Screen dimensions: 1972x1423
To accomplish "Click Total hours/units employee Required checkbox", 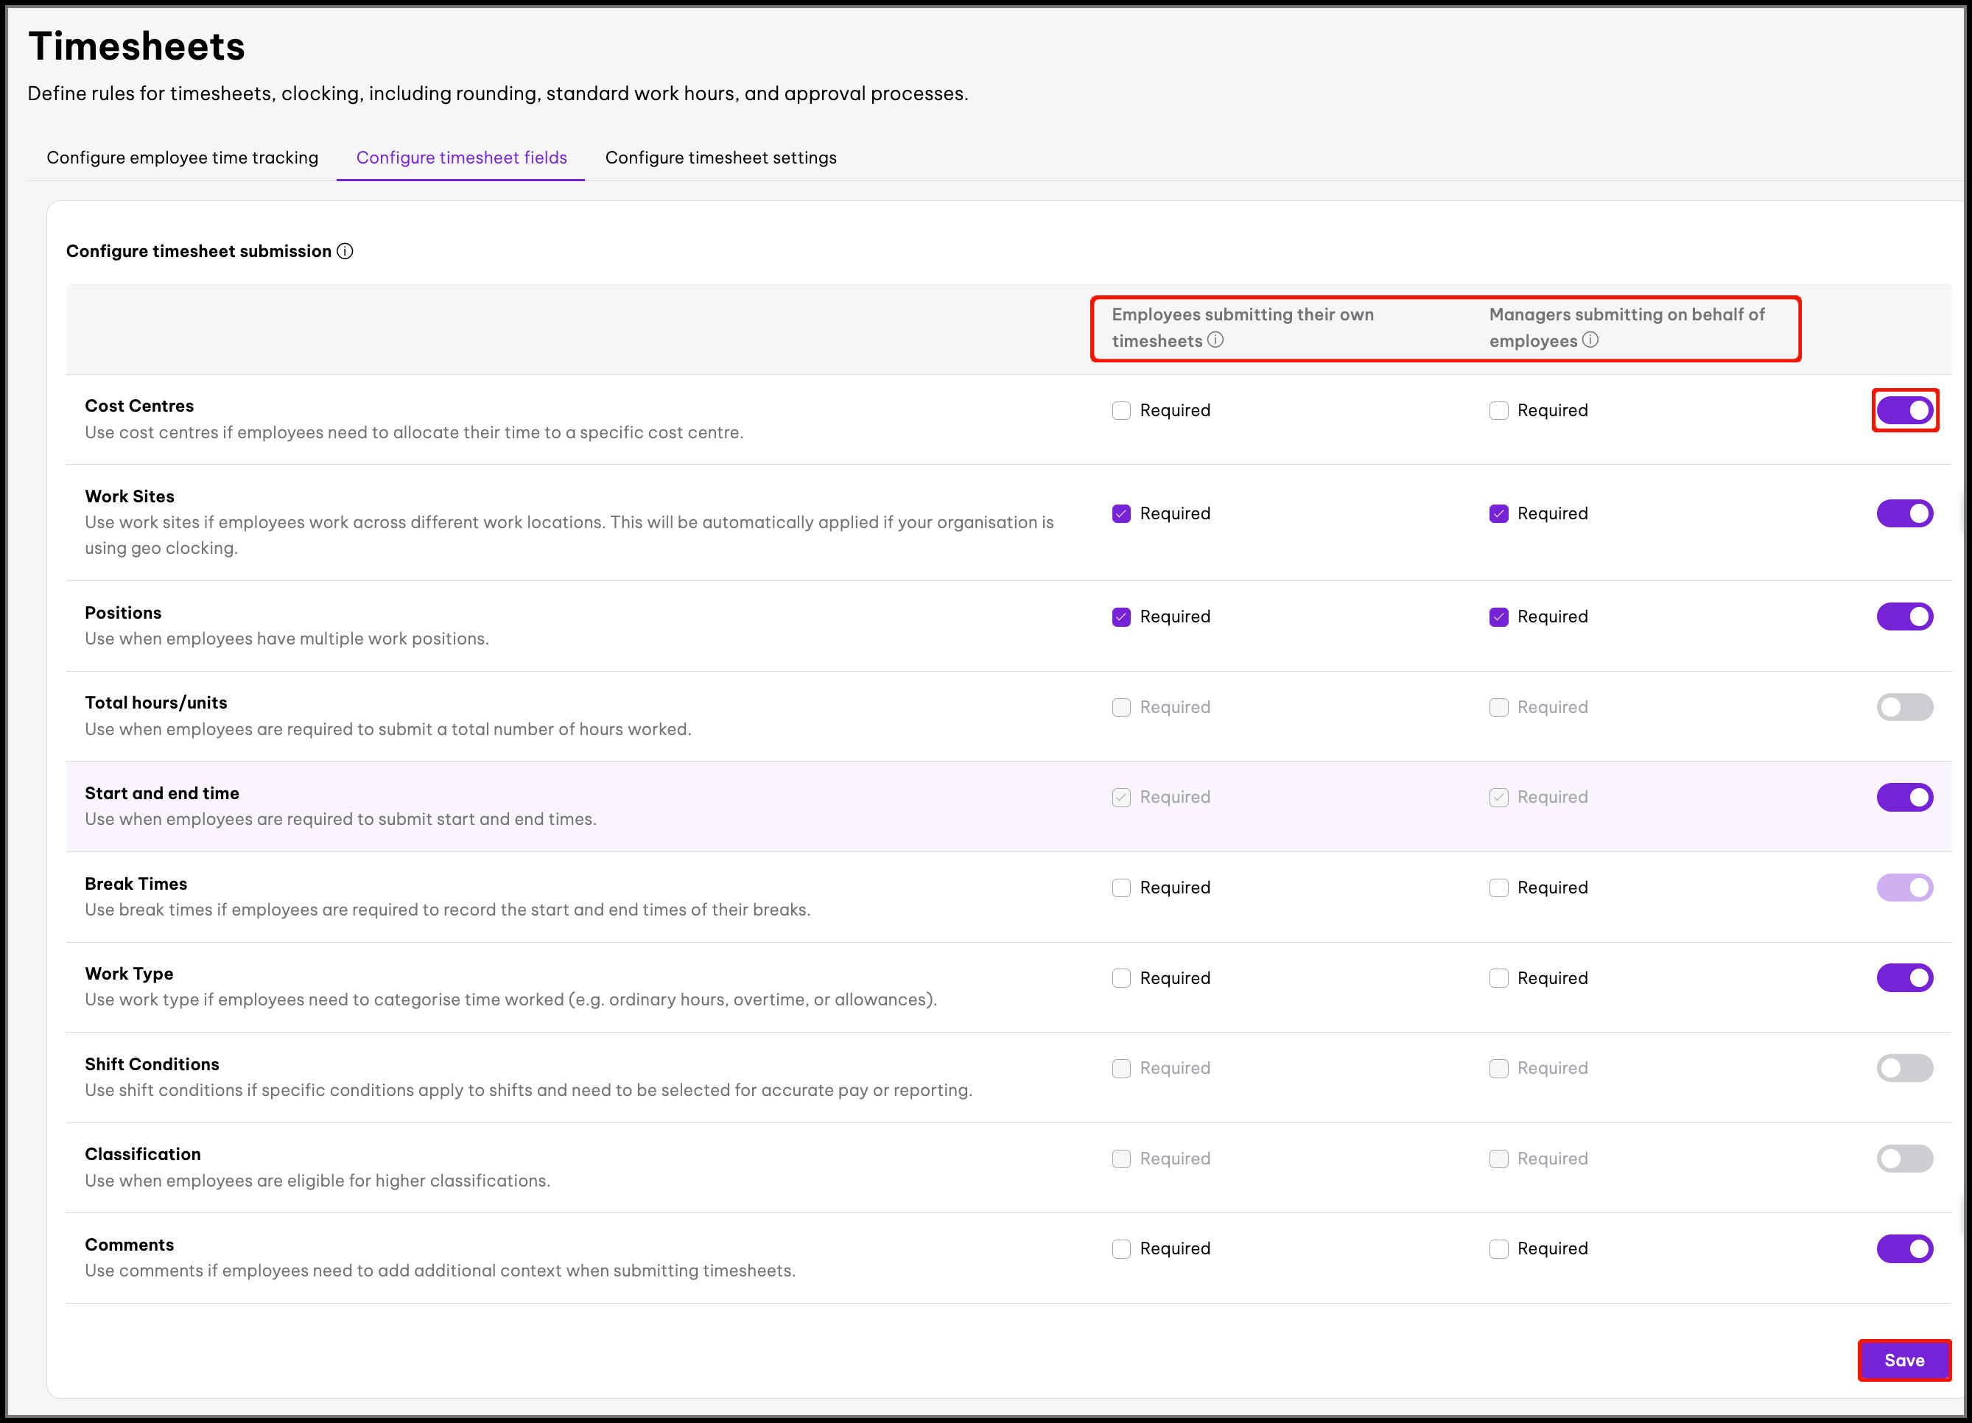I will (1122, 708).
